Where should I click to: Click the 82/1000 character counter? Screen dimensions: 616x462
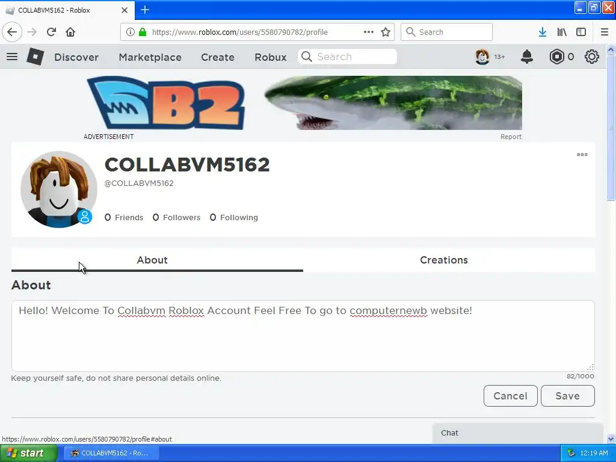point(581,376)
